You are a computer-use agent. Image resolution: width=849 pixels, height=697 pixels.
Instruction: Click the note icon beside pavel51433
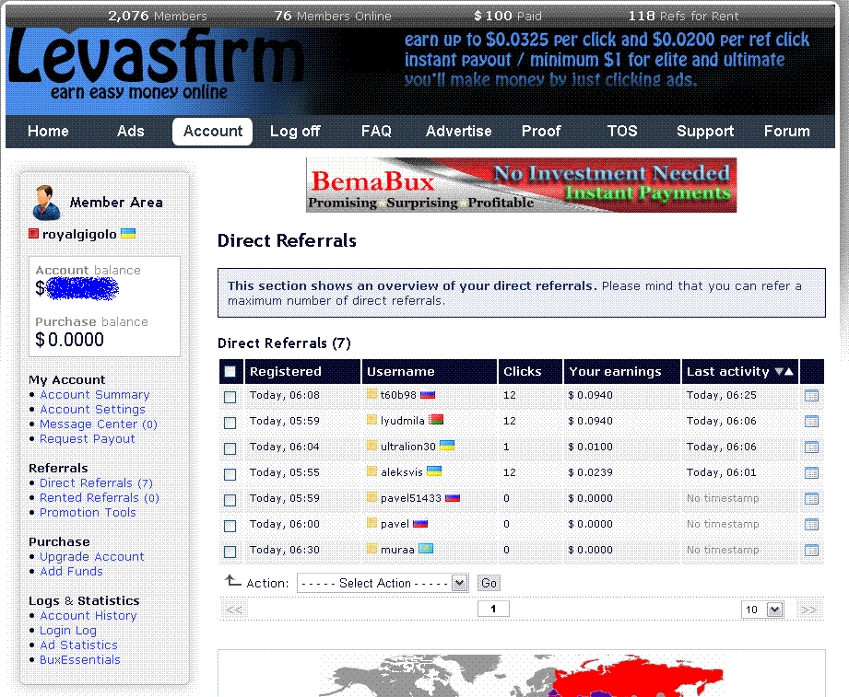click(x=371, y=497)
